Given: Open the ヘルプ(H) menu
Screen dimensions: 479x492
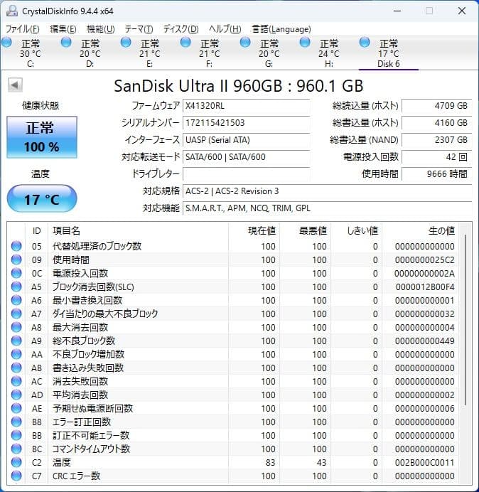Looking at the screenshot, I should (225, 29).
